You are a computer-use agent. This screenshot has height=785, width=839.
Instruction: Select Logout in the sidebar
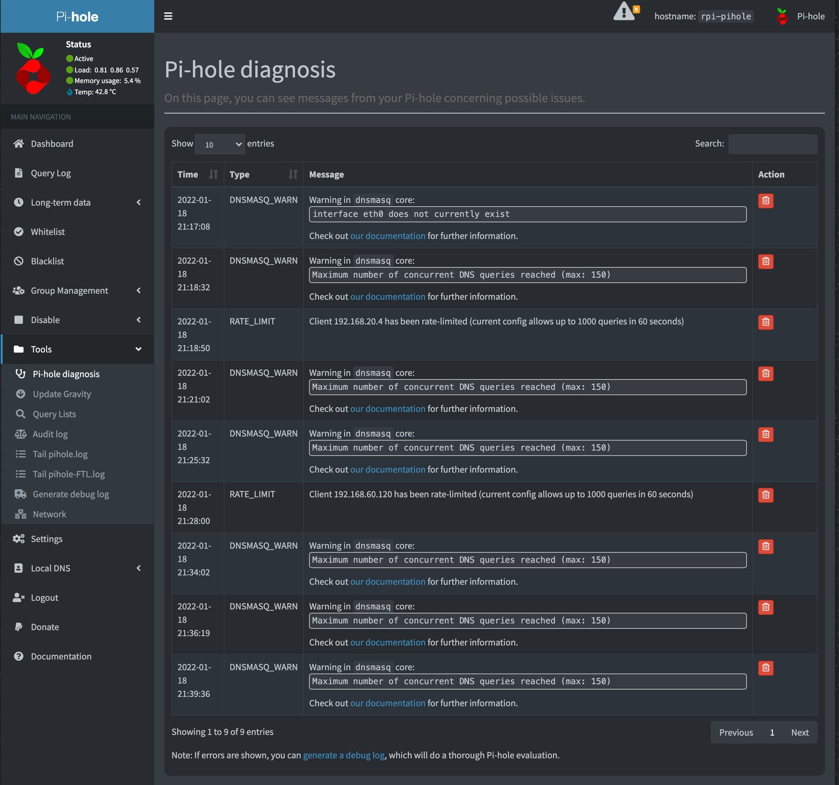(77, 597)
